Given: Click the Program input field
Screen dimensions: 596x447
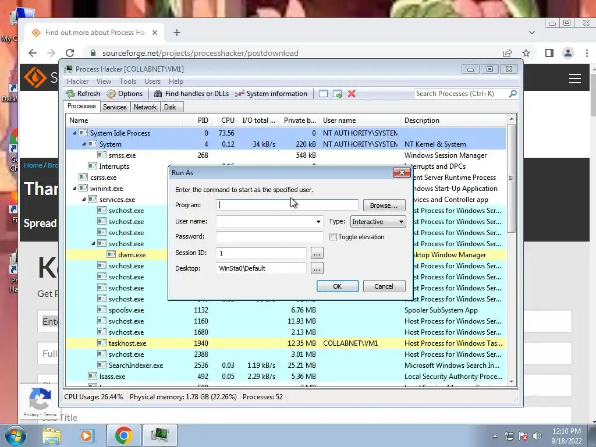Looking at the screenshot, I should click(287, 205).
